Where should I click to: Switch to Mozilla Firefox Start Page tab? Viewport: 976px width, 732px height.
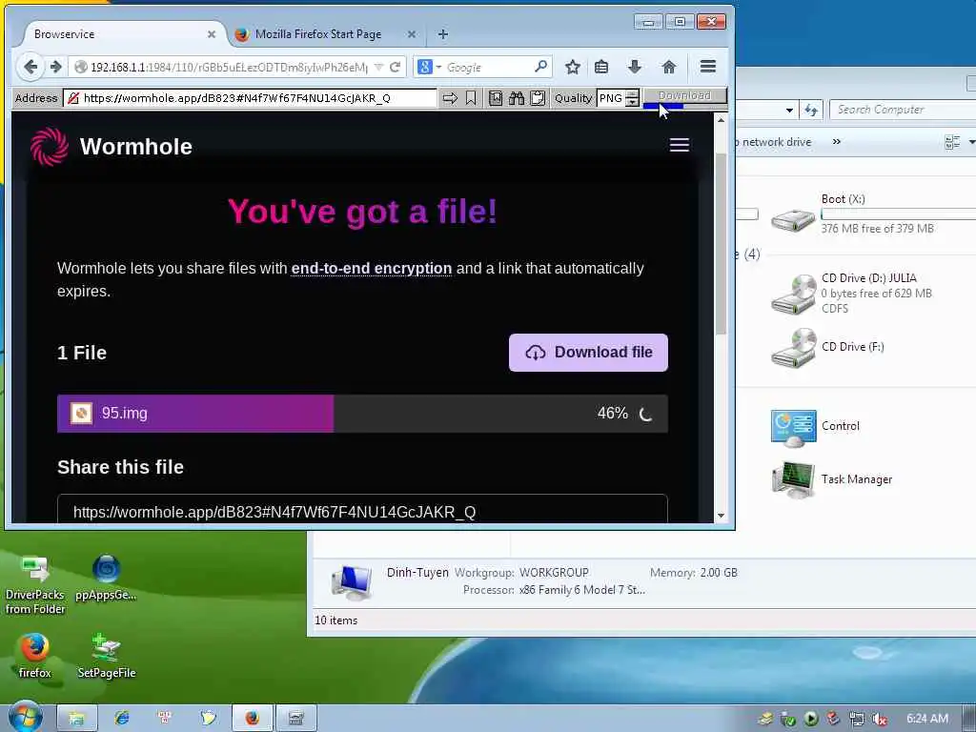(x=324, y=34)
